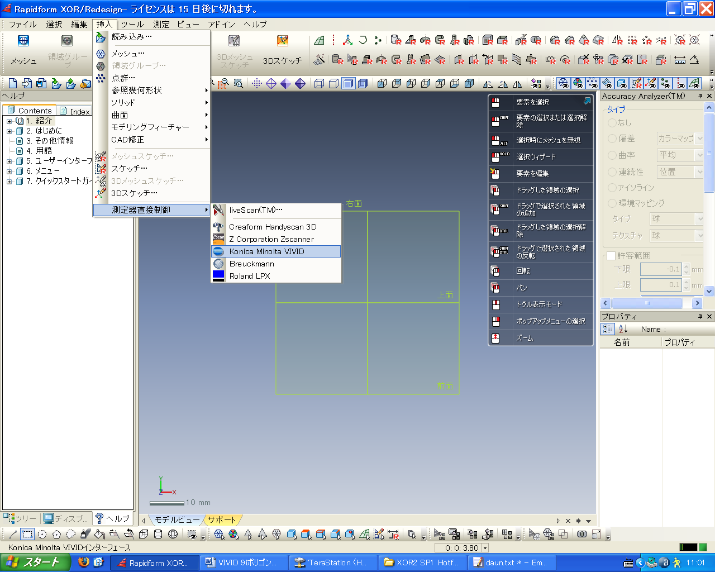Viewport: 715px width, 572px height.
Task: Expand the 5. ユーザーインターフェース node
Action: [x=9, y=161]
